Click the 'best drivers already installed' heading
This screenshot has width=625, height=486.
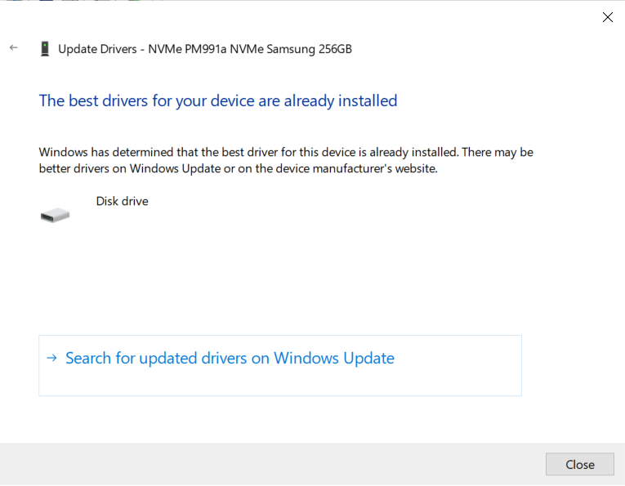pyautogui.click(x=218, y=100)
